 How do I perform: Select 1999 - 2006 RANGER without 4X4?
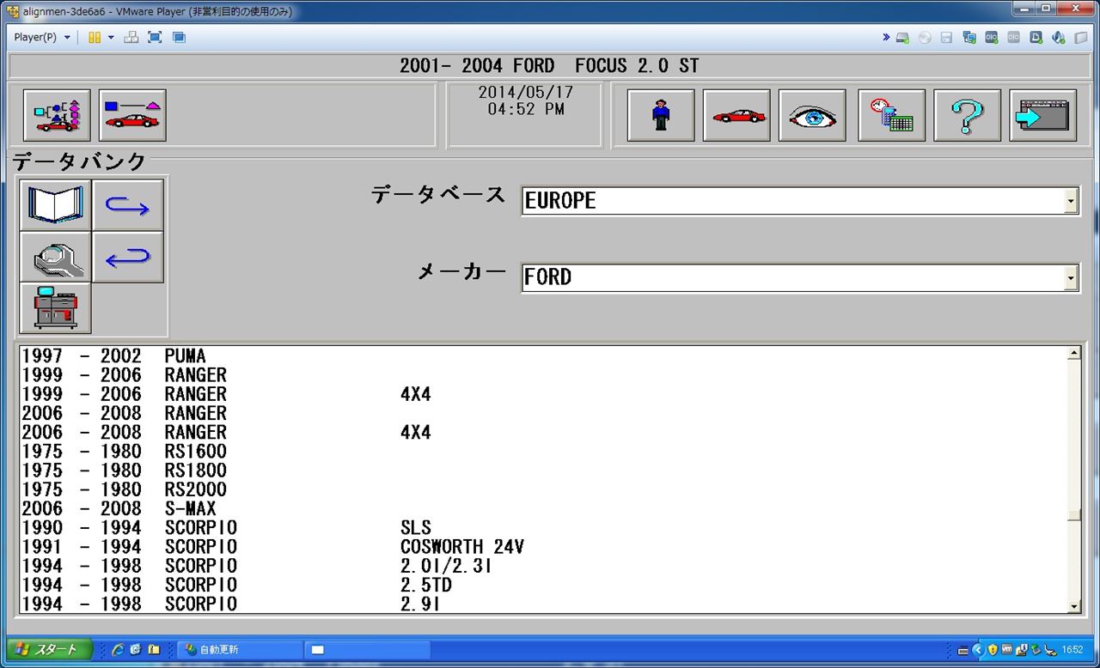pos(542,375)
